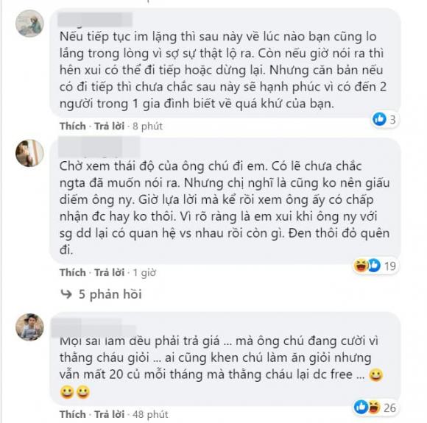Open the first commenter's profile picture

(x=29, y=23)
